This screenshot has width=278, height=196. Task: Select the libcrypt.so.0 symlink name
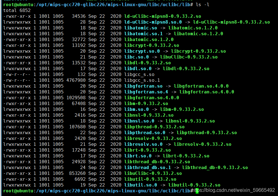point(142,51)
